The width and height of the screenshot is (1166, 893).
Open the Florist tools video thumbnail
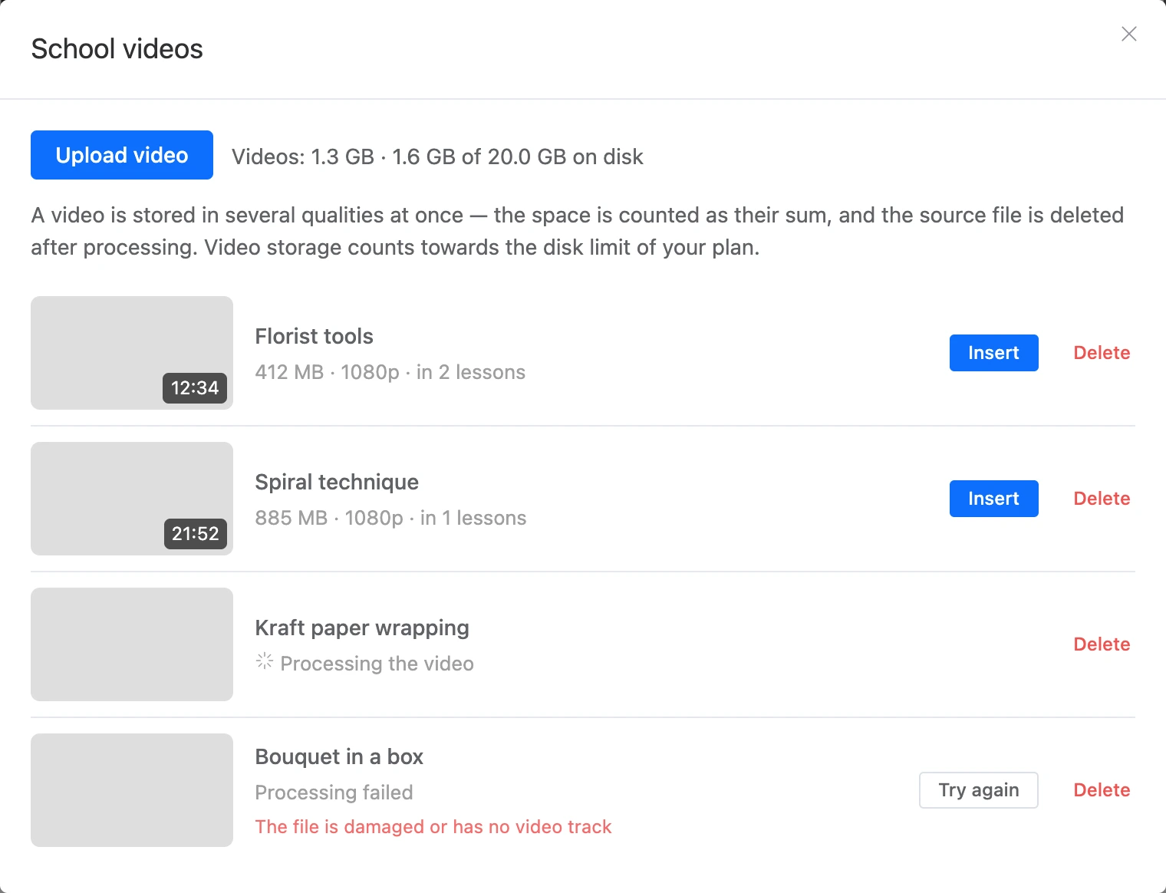[132, 353]
